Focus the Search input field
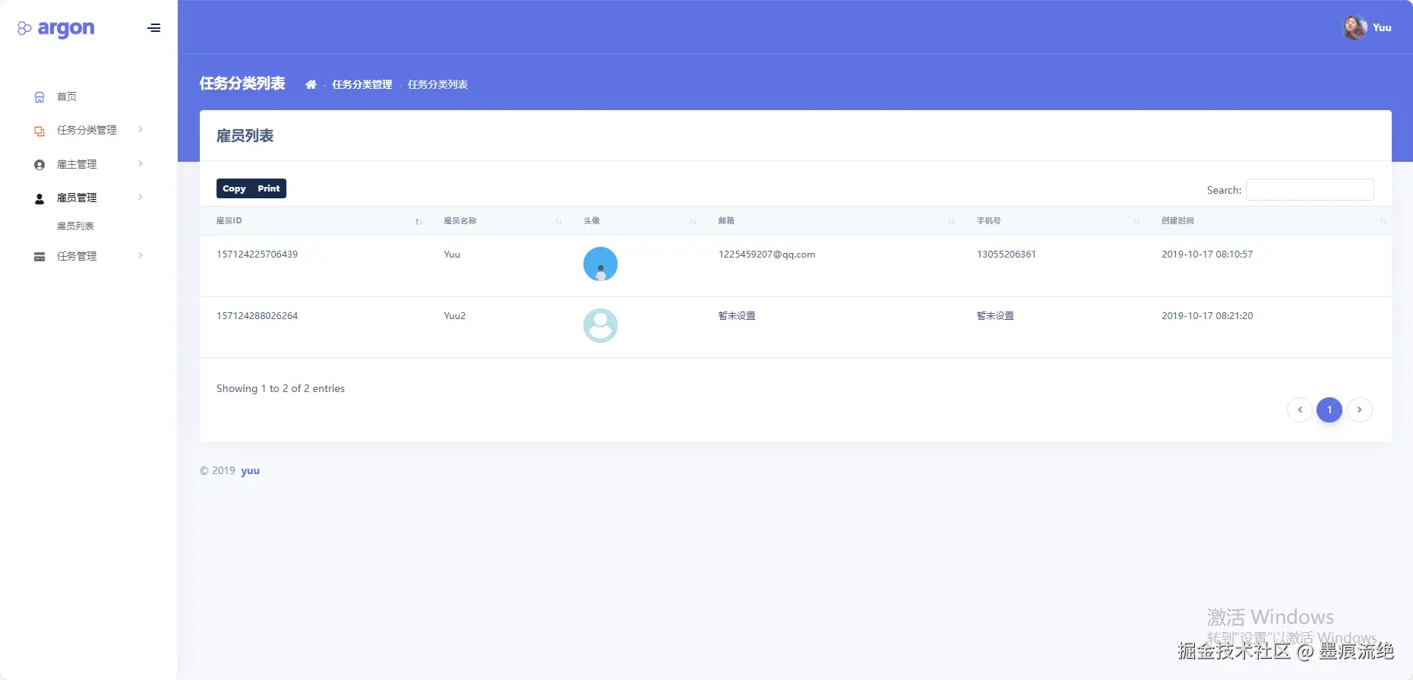This screenshot has height=680, width=1413. (x=1310, y=190)
